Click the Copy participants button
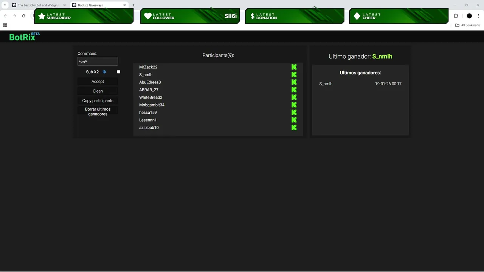484x272 pixels. pyautogui.click(x=98, y=100)
